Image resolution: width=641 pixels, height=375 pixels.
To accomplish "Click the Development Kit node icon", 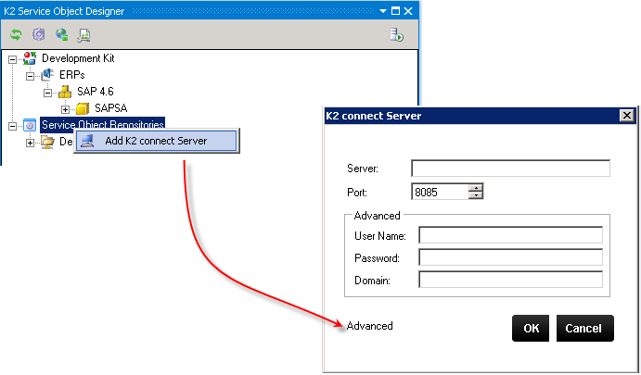I will point(30,58).
